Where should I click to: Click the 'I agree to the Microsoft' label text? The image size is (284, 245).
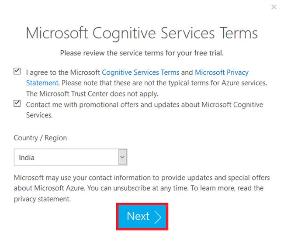pos(63,72)
